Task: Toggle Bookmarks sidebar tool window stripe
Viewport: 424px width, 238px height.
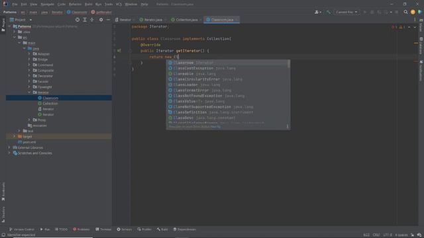Action: click(x=3, y=191)
